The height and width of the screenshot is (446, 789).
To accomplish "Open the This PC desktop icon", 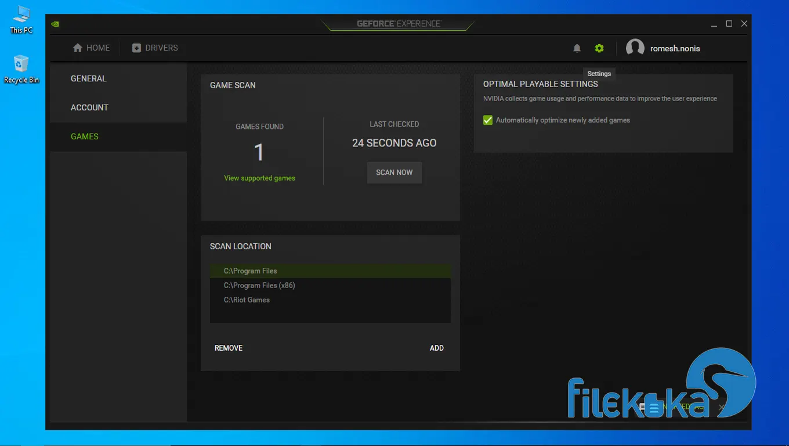I will pos(21,19).
